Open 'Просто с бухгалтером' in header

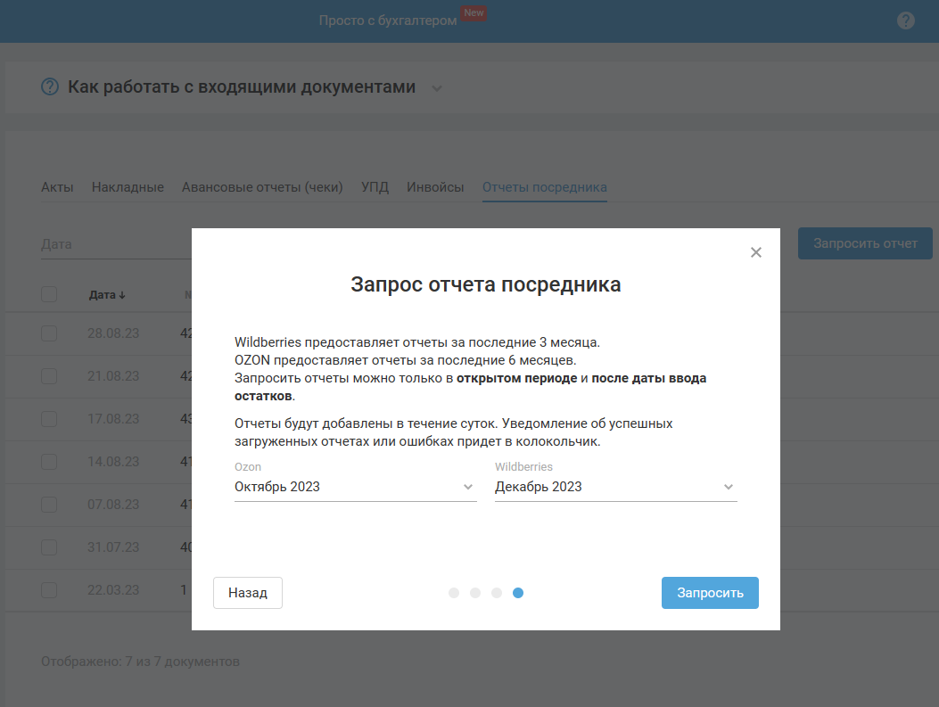coord(387,21)
